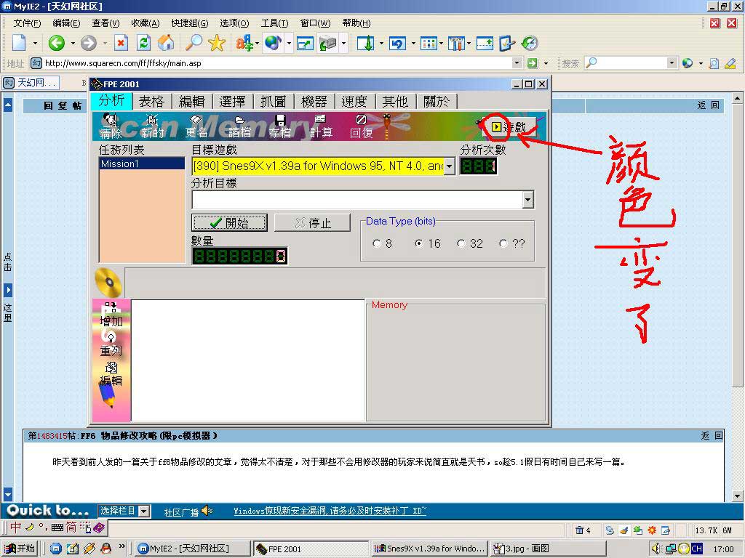Switch to the 表格 tab in FPE

[151, 102]
